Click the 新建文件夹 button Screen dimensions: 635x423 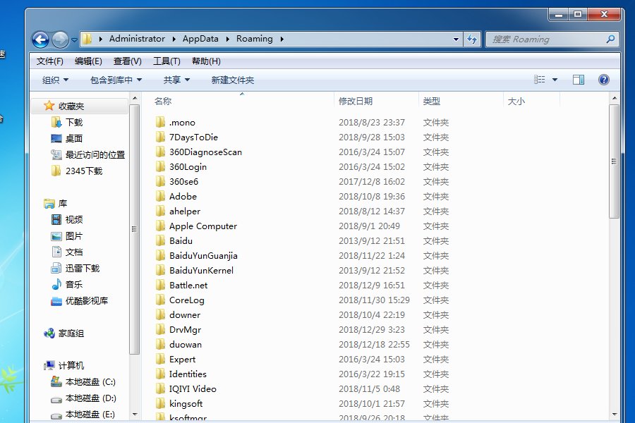coord(232,80)
